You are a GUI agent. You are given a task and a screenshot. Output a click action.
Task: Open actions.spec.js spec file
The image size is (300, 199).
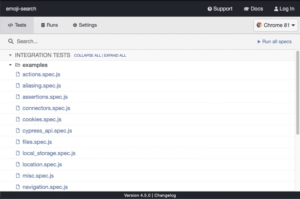pos(41,74)
